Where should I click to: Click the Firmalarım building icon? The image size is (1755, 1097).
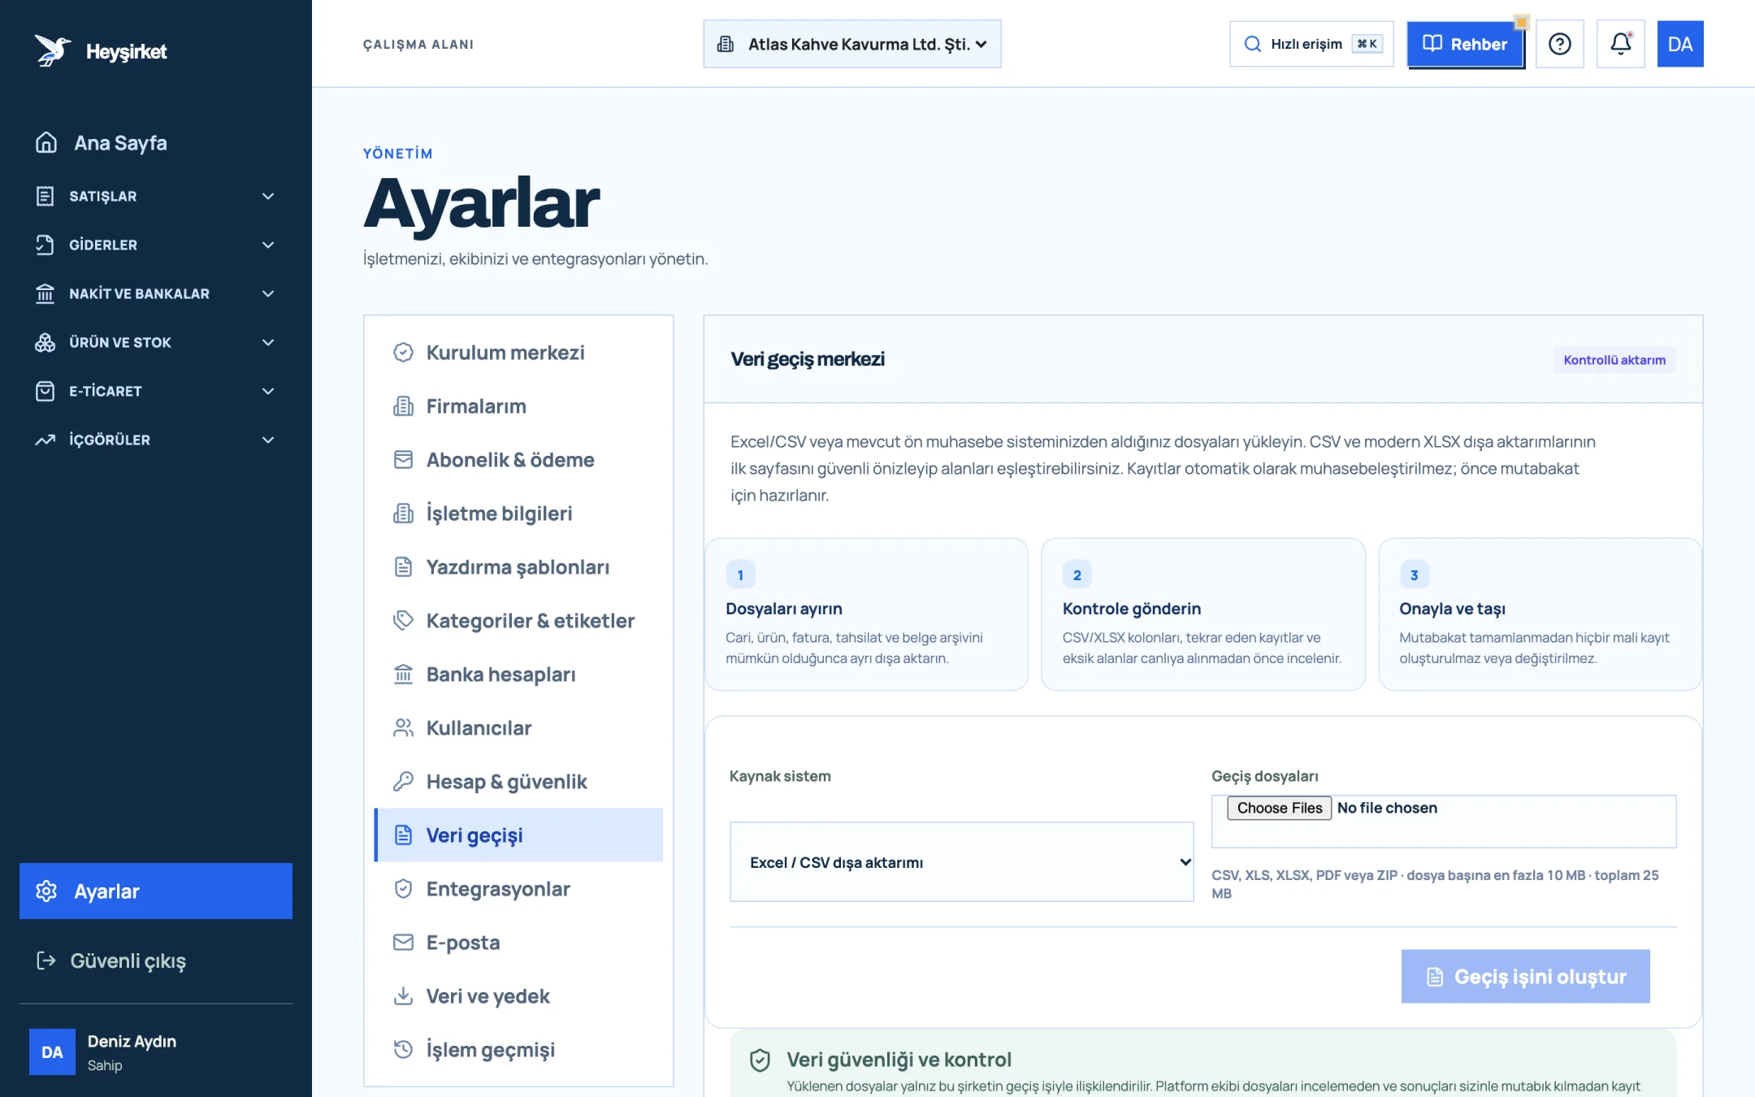click(403, 406)
